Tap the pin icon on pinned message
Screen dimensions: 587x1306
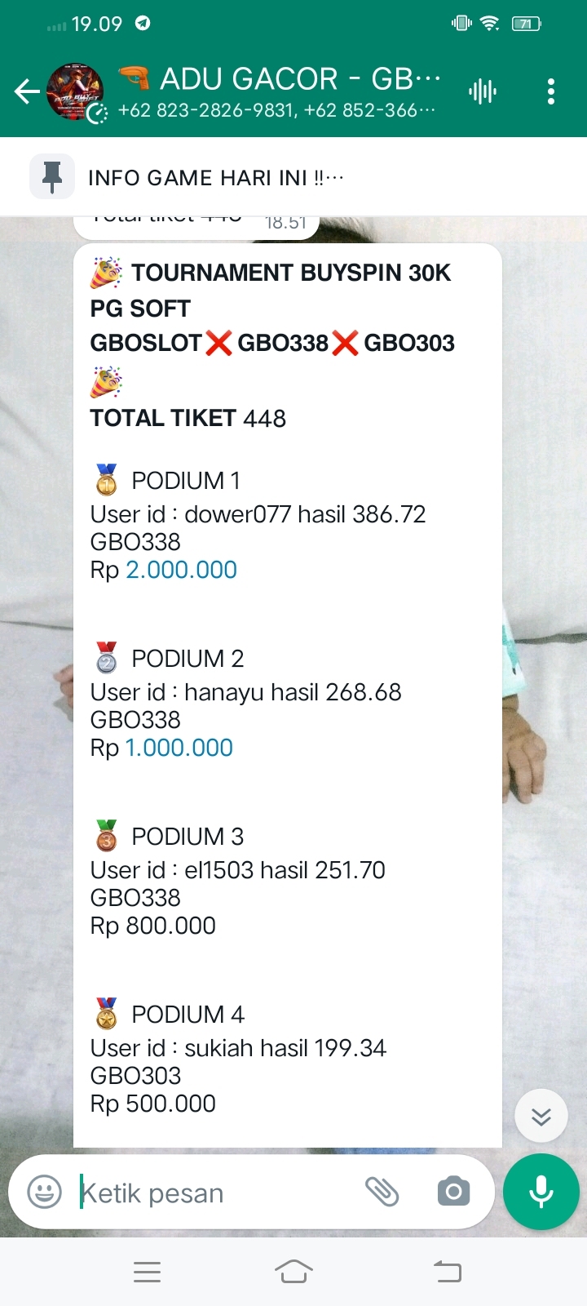[x=52, y=176]
